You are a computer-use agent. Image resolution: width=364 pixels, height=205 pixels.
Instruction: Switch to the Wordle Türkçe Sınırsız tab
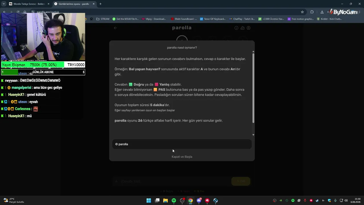(29, 4)
